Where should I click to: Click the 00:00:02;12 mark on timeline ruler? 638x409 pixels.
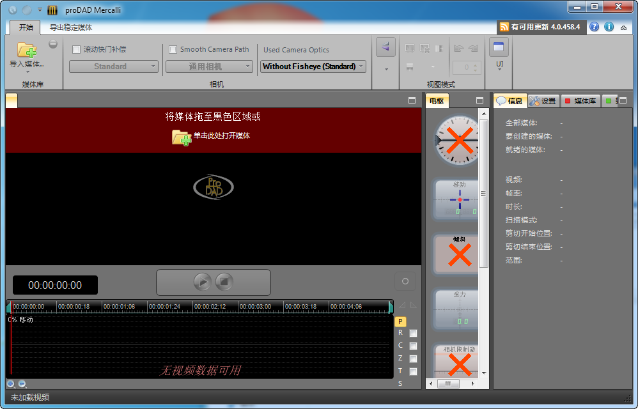(x=210, y=307)
